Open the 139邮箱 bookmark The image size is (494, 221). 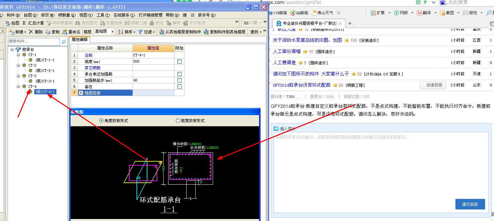[278, 13]
